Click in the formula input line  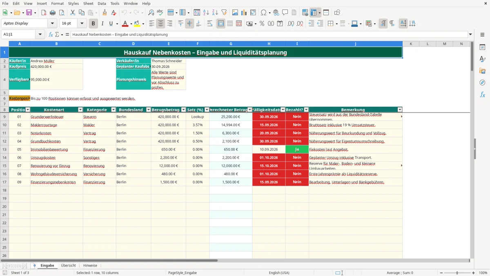[269, 35]
